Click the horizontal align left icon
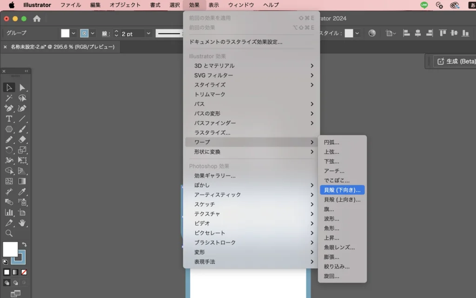 tap(407, 33)
